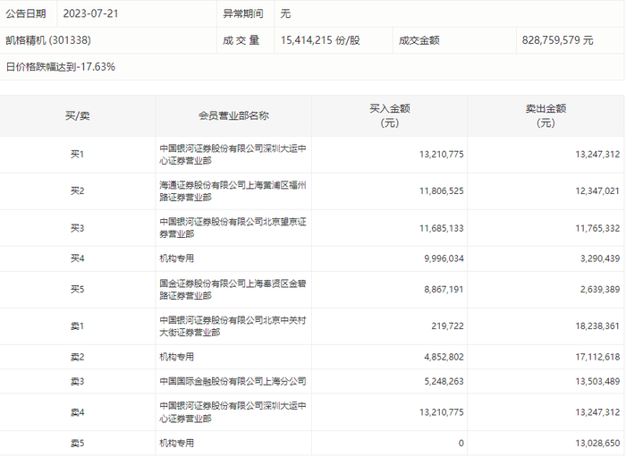Select buy amount 13,210,775 in 买1 row
The image size is (626, 457).
442,154
